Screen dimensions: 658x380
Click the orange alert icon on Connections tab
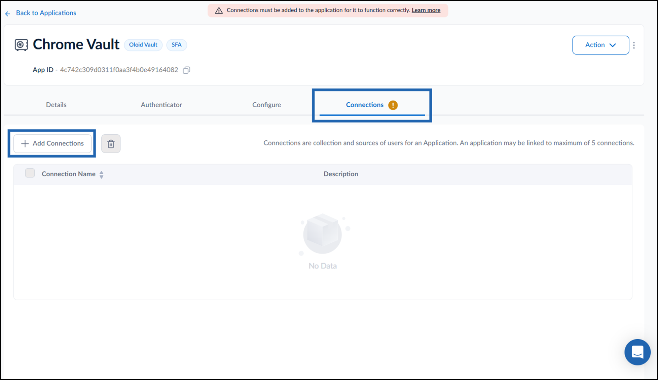[x=393, y=105]
